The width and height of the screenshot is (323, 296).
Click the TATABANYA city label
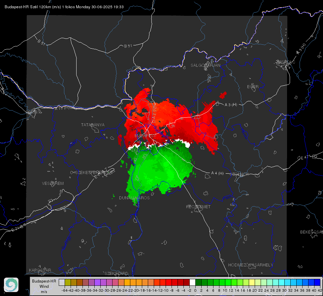(x=93, y=125)
